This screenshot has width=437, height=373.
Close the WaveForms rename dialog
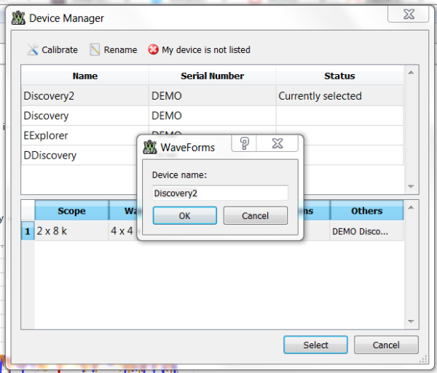tap(277, 143)
